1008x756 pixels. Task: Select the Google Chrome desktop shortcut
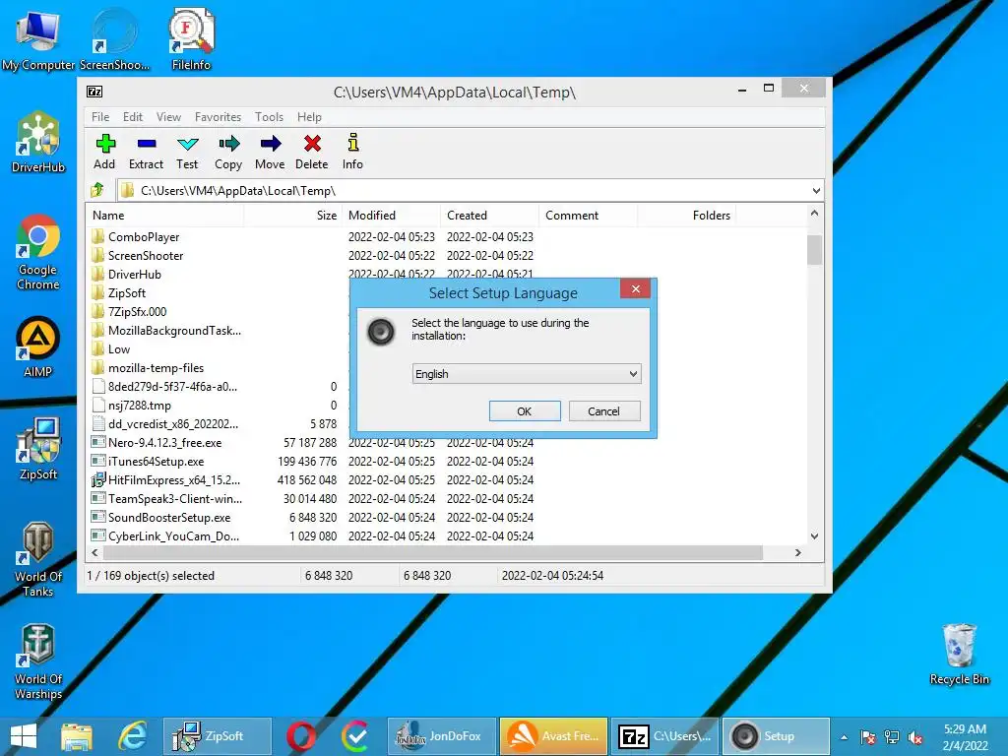[x=38, y=252]
